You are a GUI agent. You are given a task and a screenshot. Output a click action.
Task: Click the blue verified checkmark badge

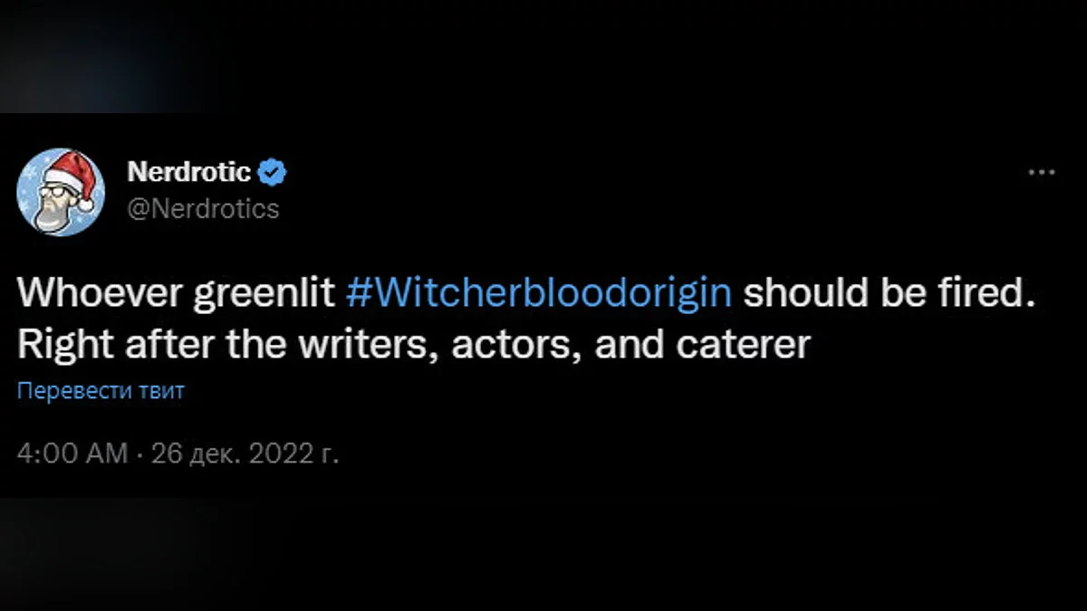coord(274,171)
